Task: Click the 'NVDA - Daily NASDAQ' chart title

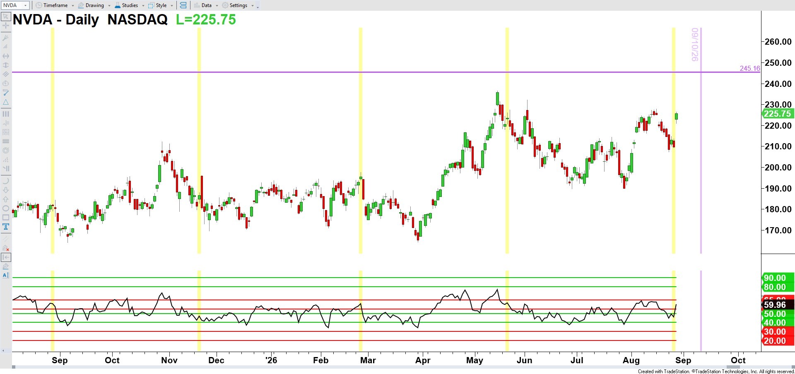Action: [x=90, y=19]
